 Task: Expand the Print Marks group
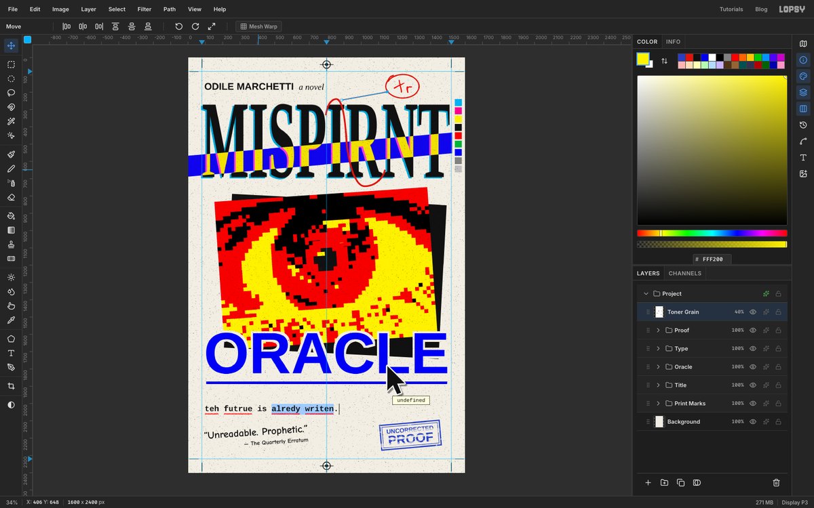point(658,404)
